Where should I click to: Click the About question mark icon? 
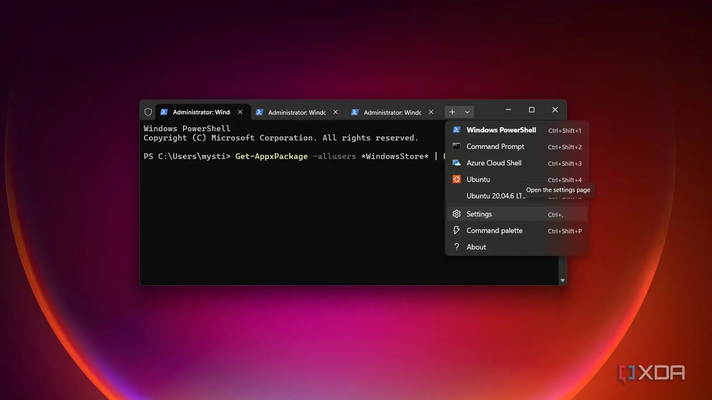click(x=457, y=247)
